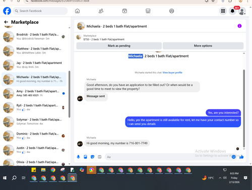The width and height of the screenshot is (252, 190).
Task: Open the Marketplace storefront icon
Action: [148, 11]
